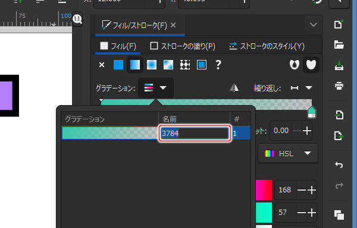Switch to the ストロークのスタイル(Y) tab
Viewport: 357px width, 228px height.
click(267, 46)
